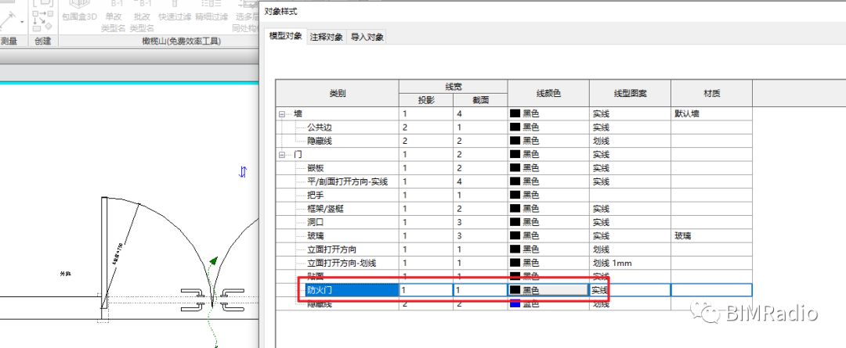Collapse the 墙 category tree node
The image size is (846, 348).
tap(282, 114)
